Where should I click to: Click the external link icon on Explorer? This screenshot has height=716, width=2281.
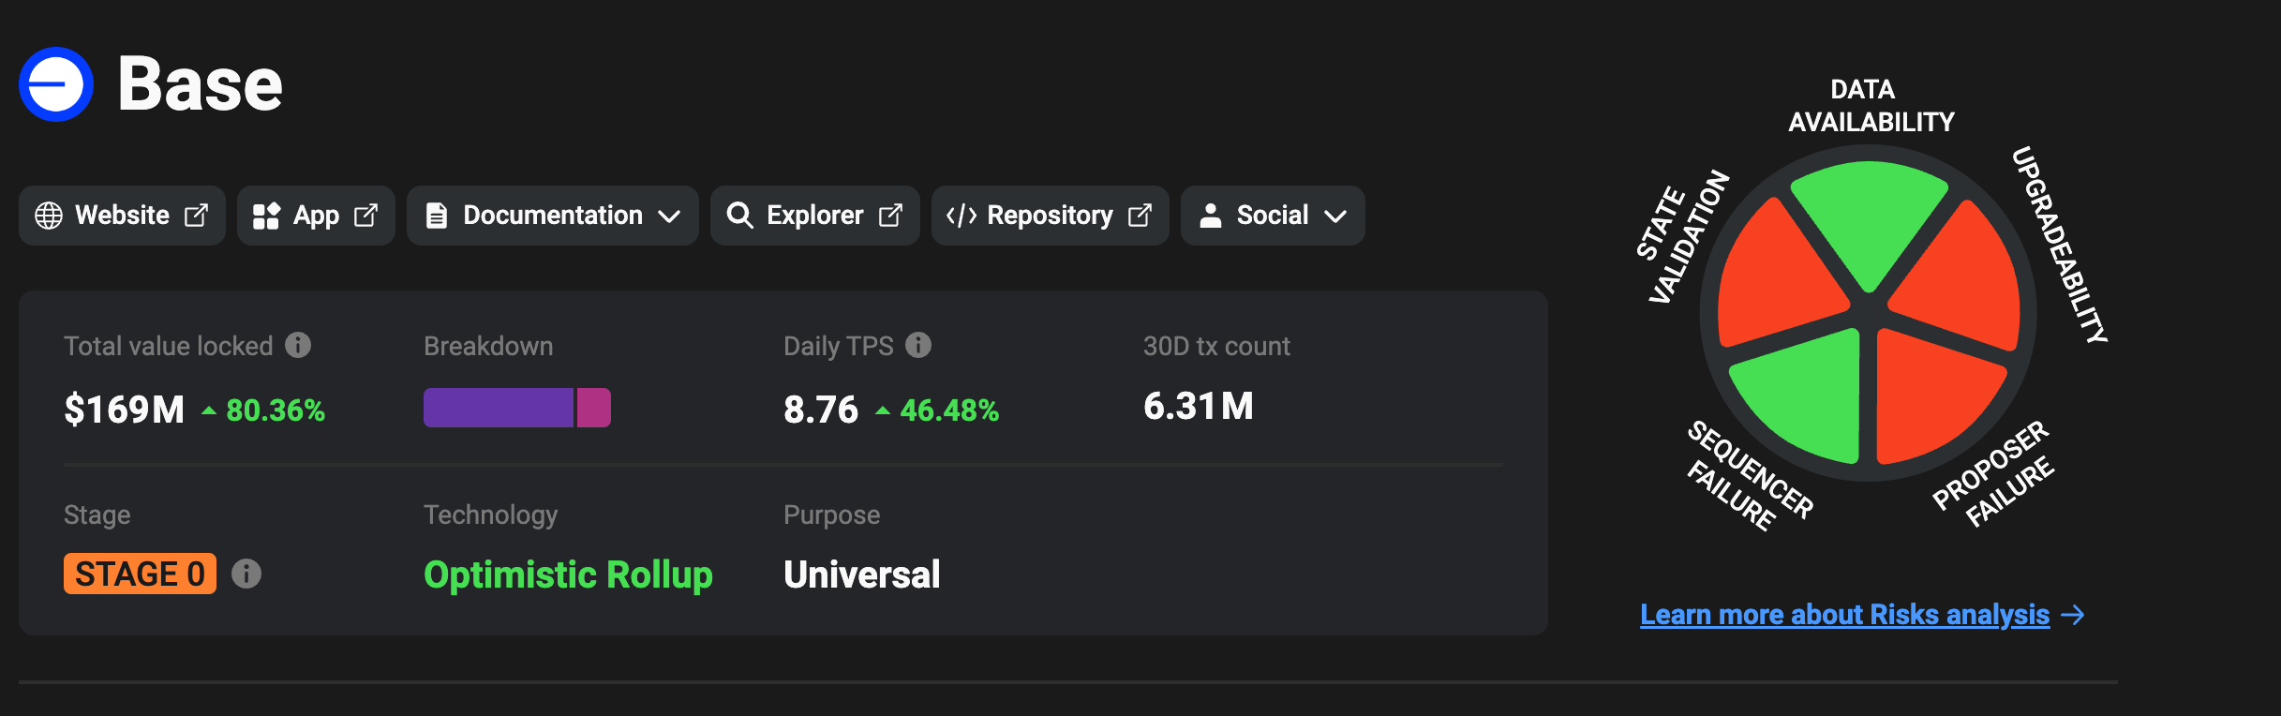pyautogui.click(x=890, y=216)
